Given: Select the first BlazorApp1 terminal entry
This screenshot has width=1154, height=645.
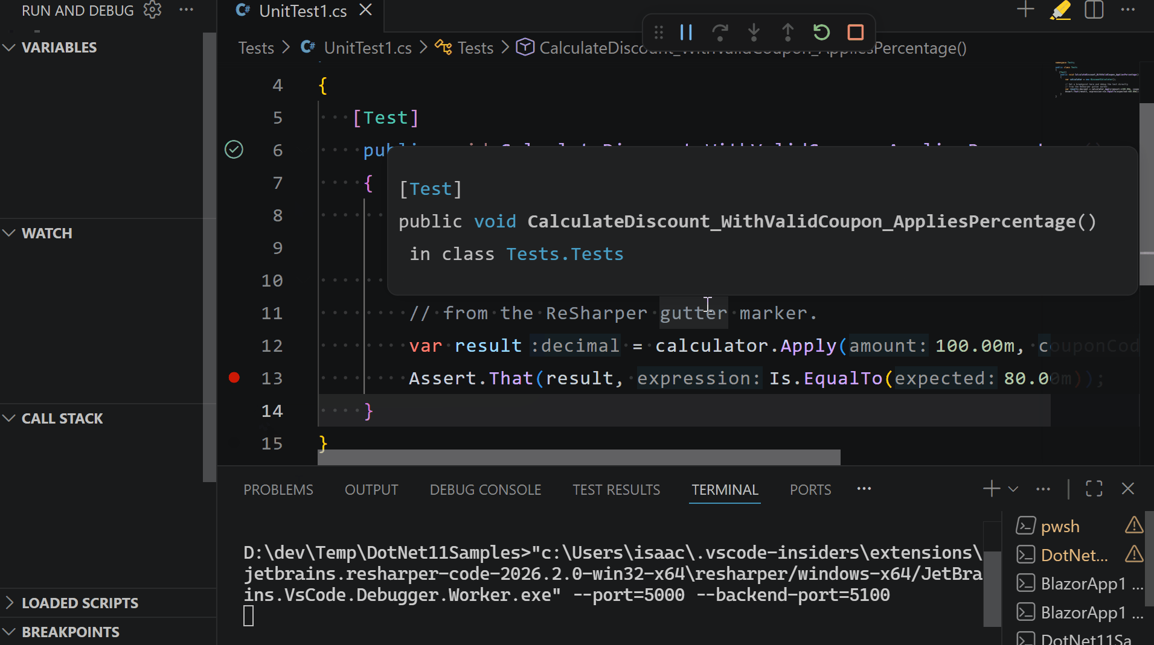Looking at the screenshot, I should (x=1080, y=584).
